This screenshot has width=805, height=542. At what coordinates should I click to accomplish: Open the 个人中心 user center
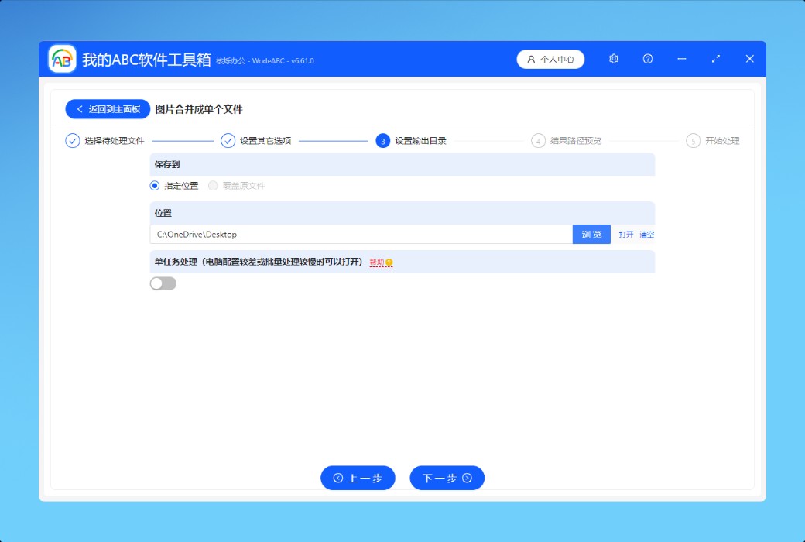pyautogui.click(x=550, y=59)
